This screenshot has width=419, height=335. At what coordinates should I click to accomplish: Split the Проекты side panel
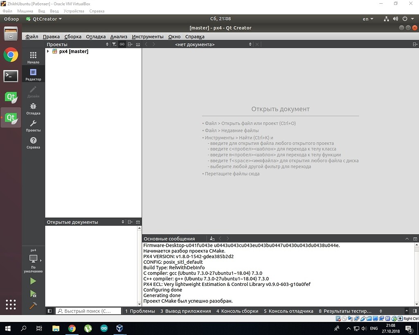tap(130, 44)
